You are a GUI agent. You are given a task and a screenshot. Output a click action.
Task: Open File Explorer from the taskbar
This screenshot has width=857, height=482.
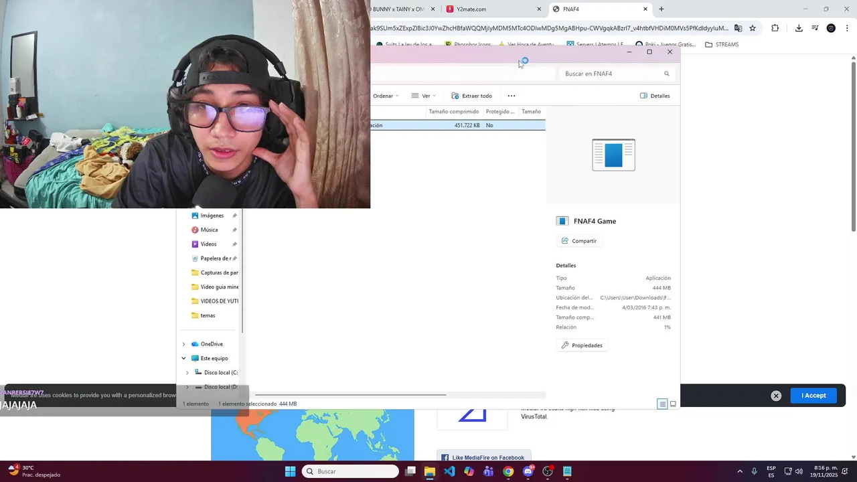[x=430, y=471]
